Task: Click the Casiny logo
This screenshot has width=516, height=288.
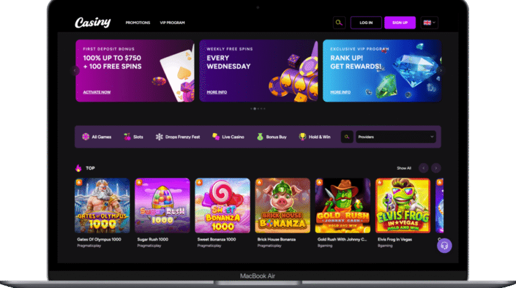Action: [93, 22]
